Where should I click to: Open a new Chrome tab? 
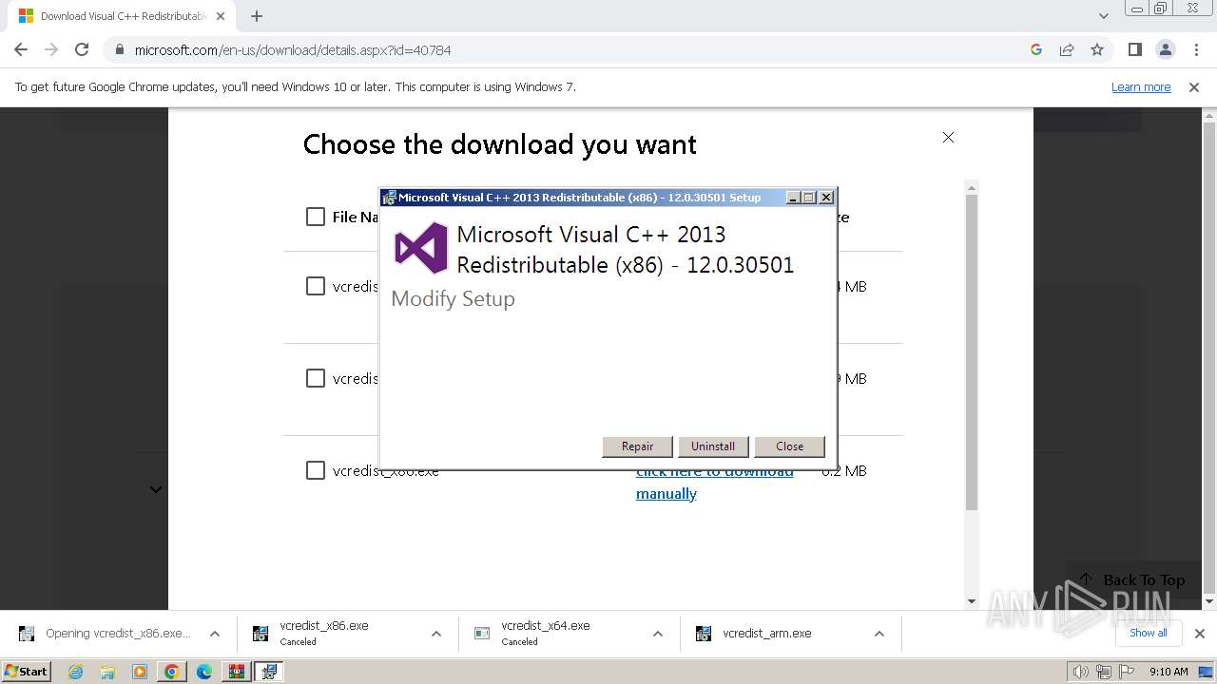click(257, 16)
